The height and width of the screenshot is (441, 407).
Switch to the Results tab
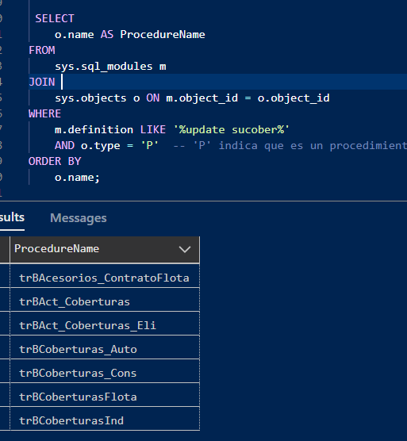click(12, 217)
